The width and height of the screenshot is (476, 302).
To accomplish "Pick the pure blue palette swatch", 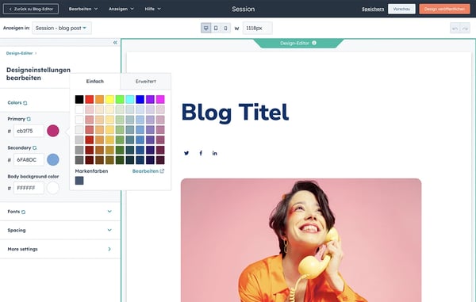I will (x=140, y=99).
